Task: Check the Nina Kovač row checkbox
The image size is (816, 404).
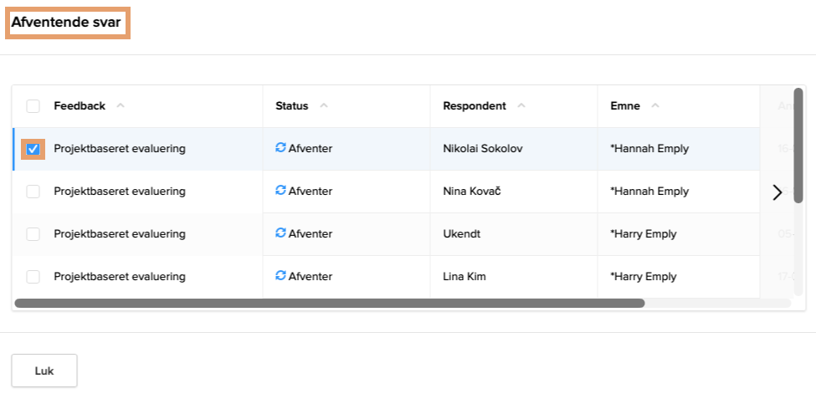Action: 33,192
